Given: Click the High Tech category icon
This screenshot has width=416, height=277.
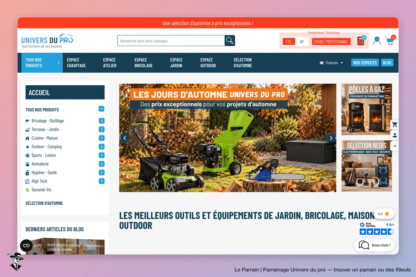Looking at the screenshot, I should pyautogui.click(x=27, y=181).
